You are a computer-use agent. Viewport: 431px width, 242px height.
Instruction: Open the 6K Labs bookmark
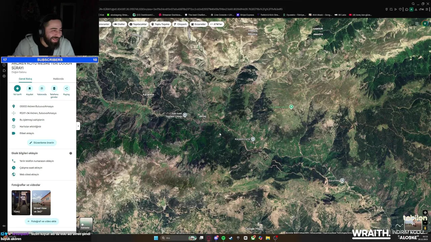(340, 15)
